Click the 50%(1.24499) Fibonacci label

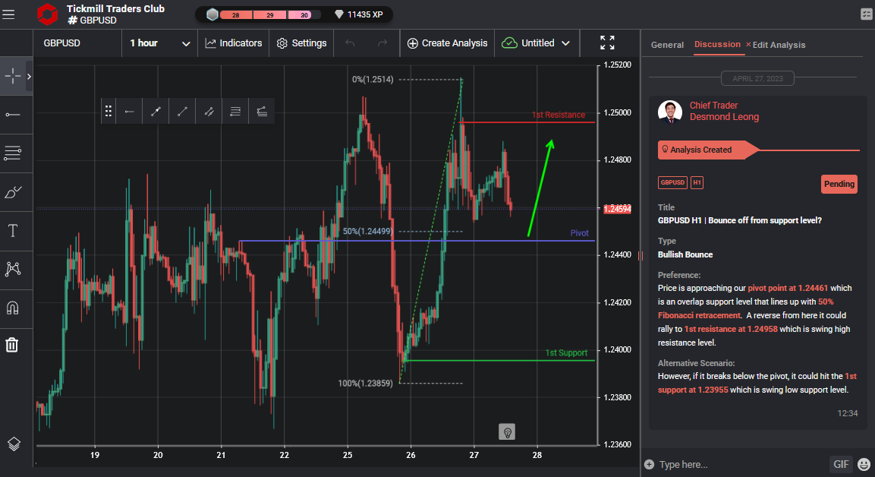(x=368, y=231)
